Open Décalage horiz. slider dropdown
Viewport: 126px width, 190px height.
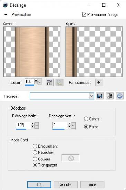[37, 125]
